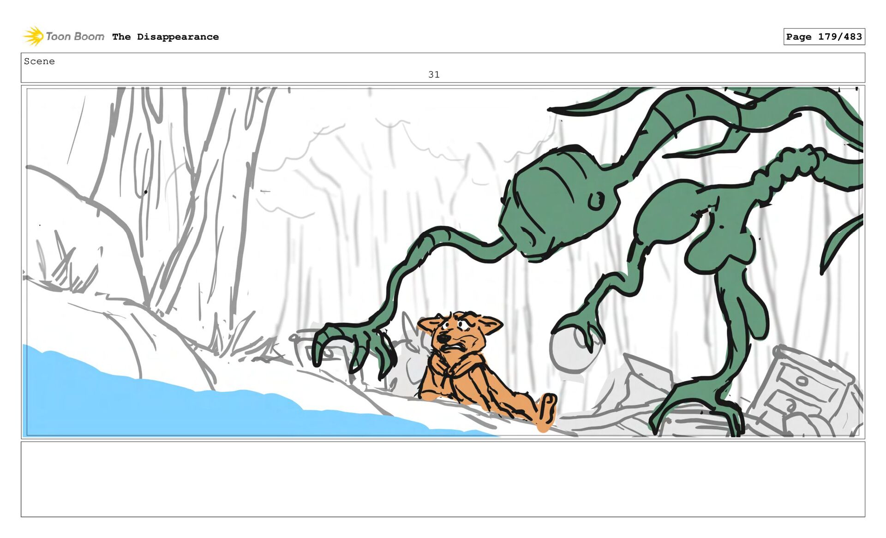Click the storyboard panel with the frightened fox
The image size is (886, 538).
click(x=443, y=262)
